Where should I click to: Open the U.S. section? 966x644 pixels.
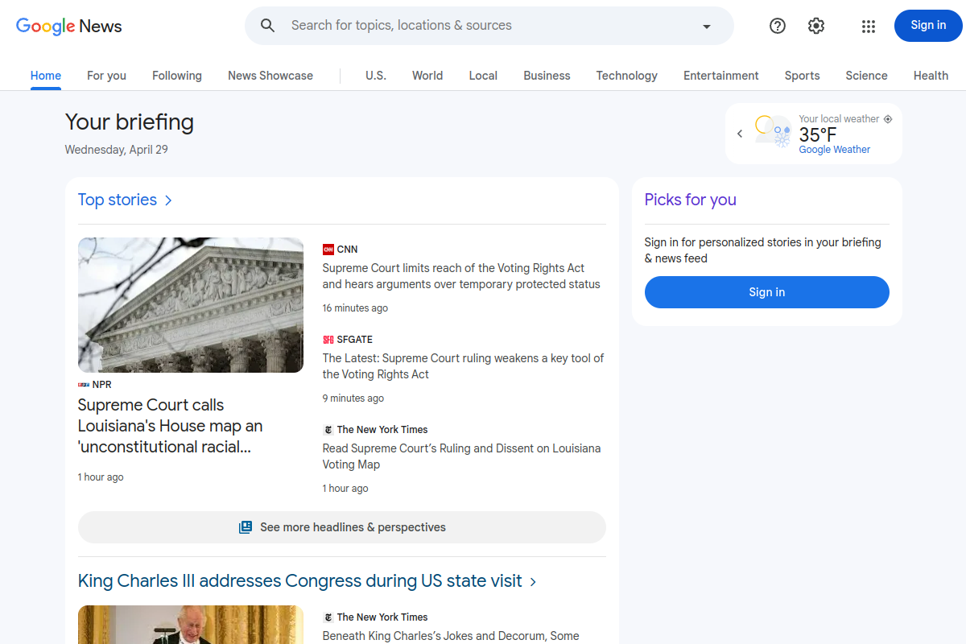tap(376, 76)
